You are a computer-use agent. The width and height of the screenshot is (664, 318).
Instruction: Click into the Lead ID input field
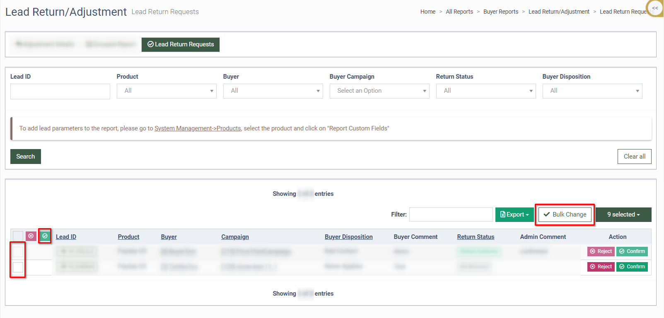click(x=60, y=92)
